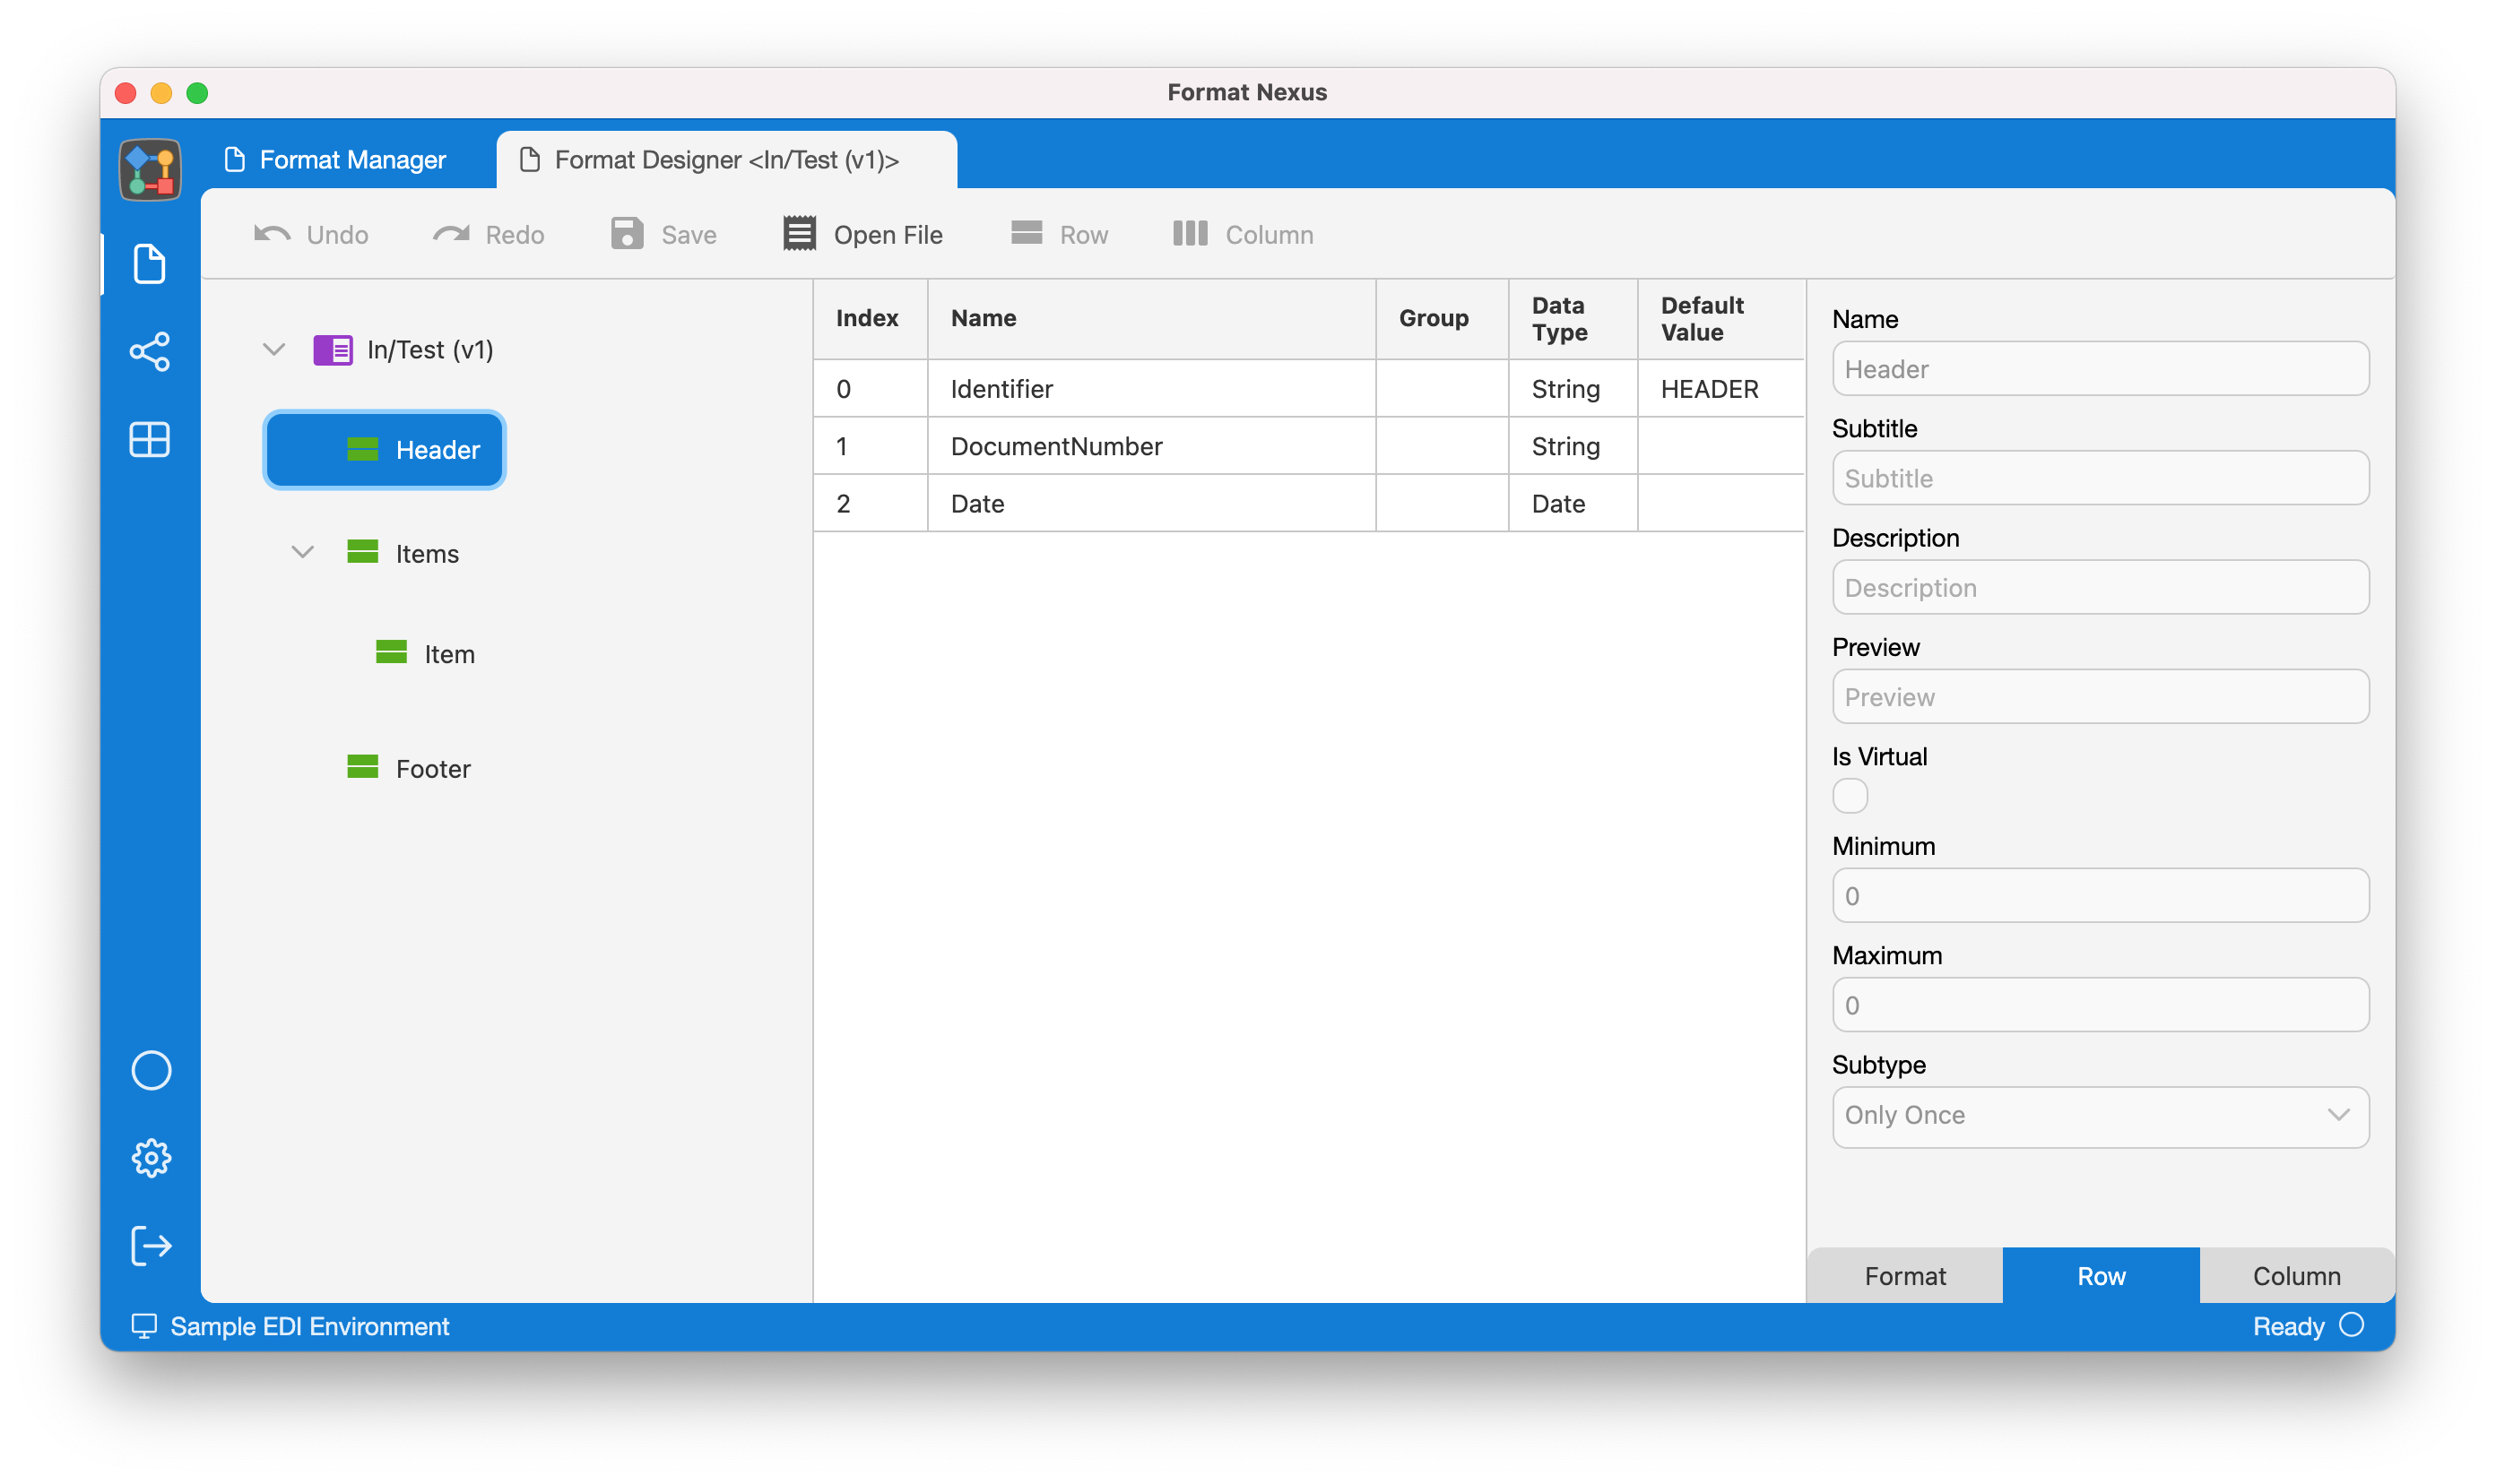Click the monitor icon in status bar
2496x1484 pixels.
coord(144,1326)
